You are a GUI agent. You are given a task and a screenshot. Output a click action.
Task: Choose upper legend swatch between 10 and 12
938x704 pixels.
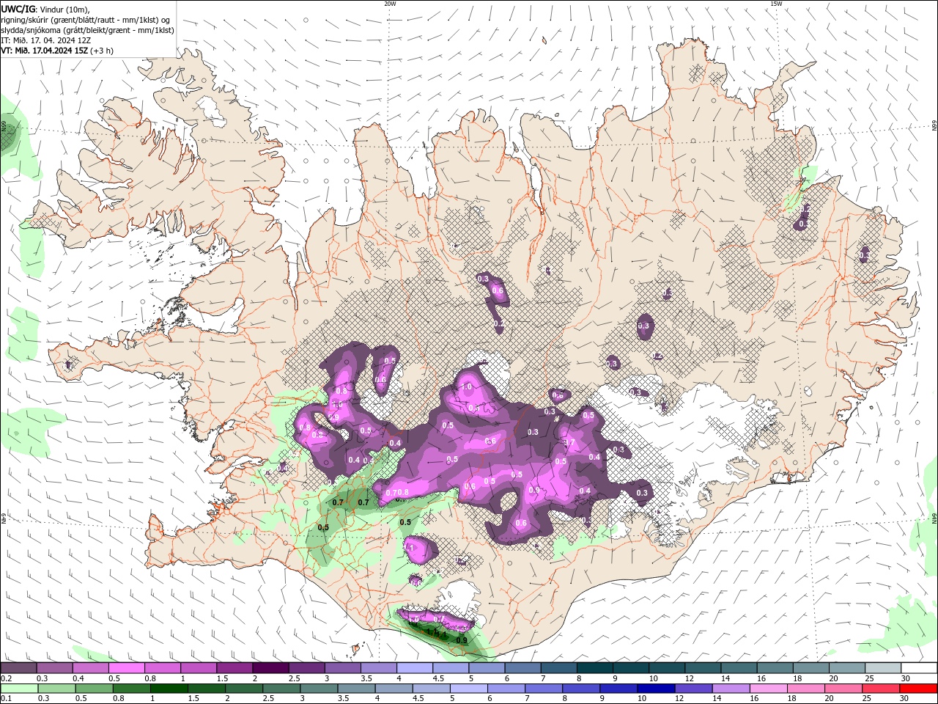tap(667, 668)
